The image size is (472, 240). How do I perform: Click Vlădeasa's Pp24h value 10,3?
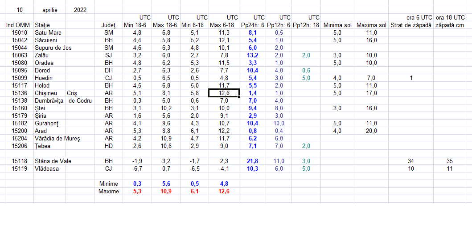coord(253,169)
